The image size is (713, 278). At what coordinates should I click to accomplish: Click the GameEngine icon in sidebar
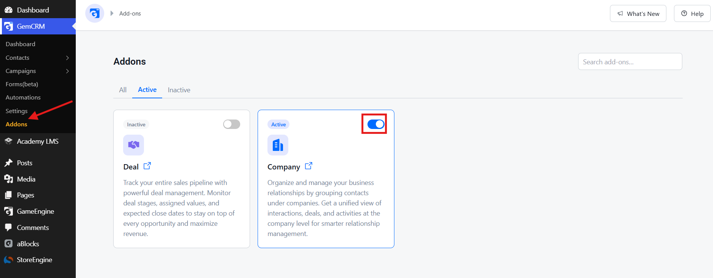(x=8, y=211)
